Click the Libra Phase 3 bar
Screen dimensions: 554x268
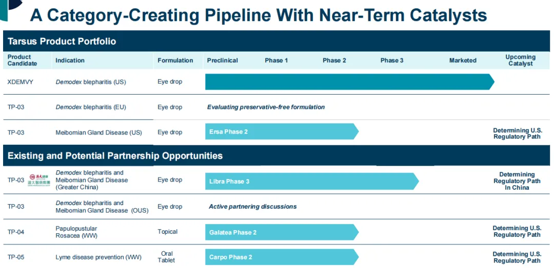[x=311, y=181]
